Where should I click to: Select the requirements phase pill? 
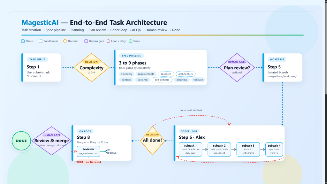(x=146, y=74)
